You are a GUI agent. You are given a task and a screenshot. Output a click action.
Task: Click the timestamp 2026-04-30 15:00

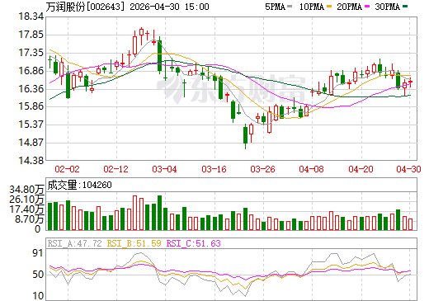tap(169, 7)
